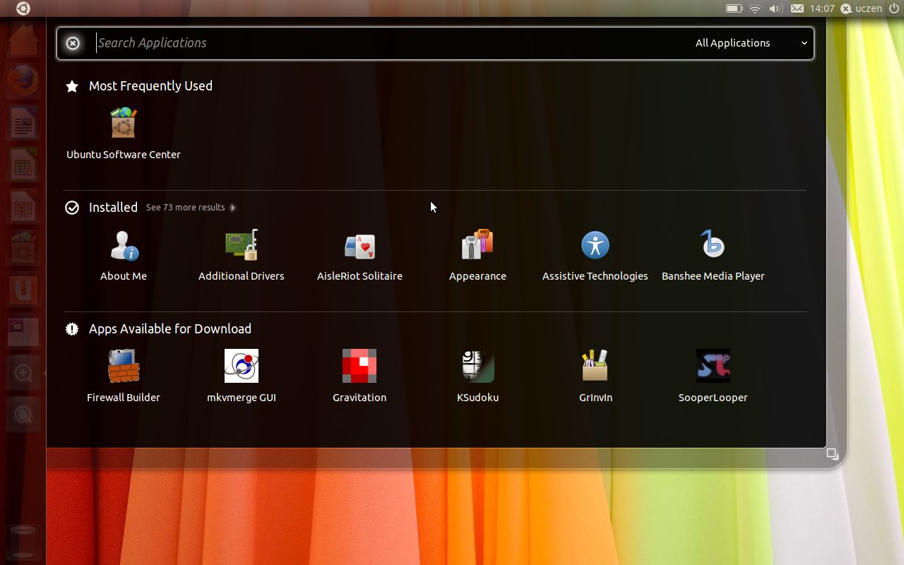This screenshot has height=565, width=904.
Task: Open Banshee Media Player
Action: pyautogui.click(x=713, y=255)
